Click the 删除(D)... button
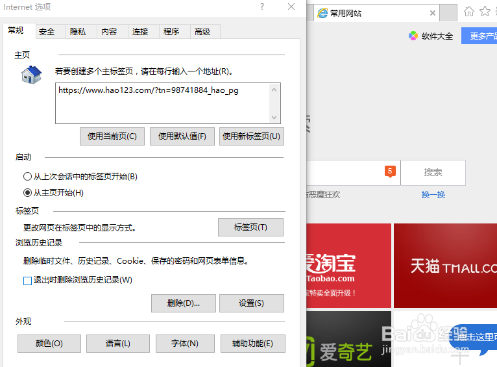Viewport: 497px width, 367px height. [184, 303]
